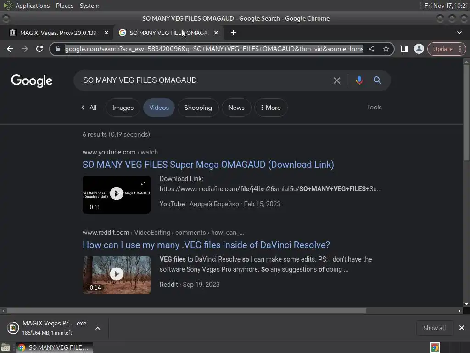This screenshot has height=353, width=470.
Task: Open the Places menu
Action: 64,6
